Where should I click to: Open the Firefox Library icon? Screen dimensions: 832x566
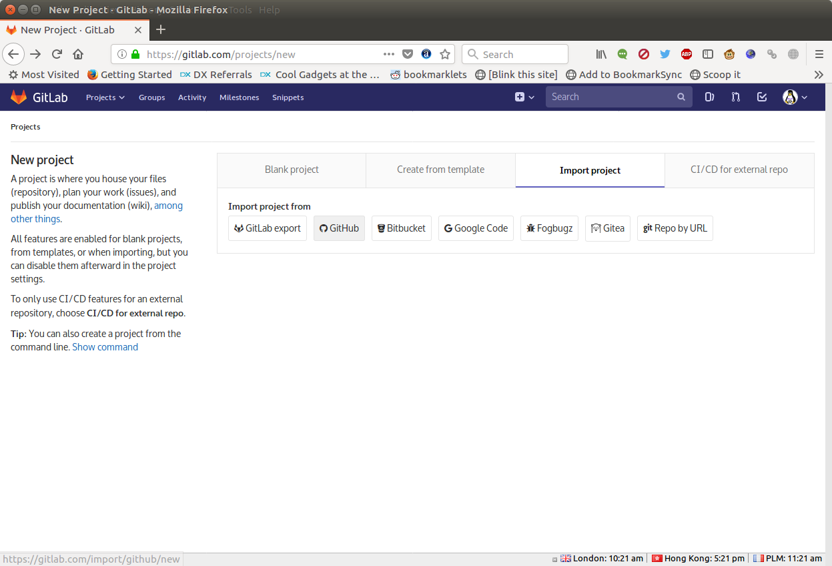coord(601,54)
